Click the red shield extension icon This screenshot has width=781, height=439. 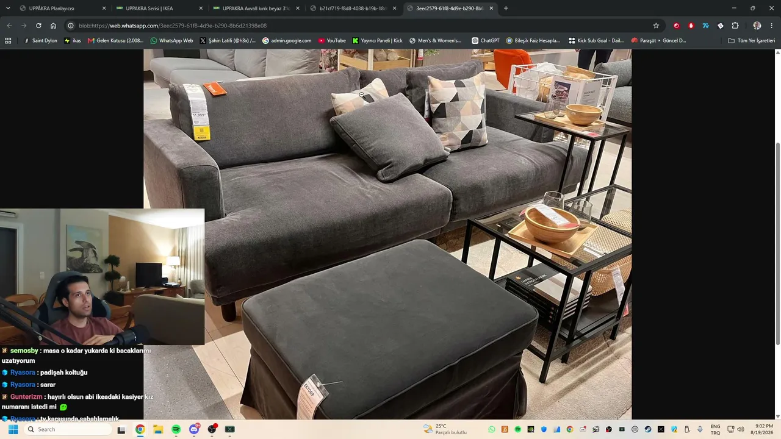pyautogui.click(x=691, y=26)
